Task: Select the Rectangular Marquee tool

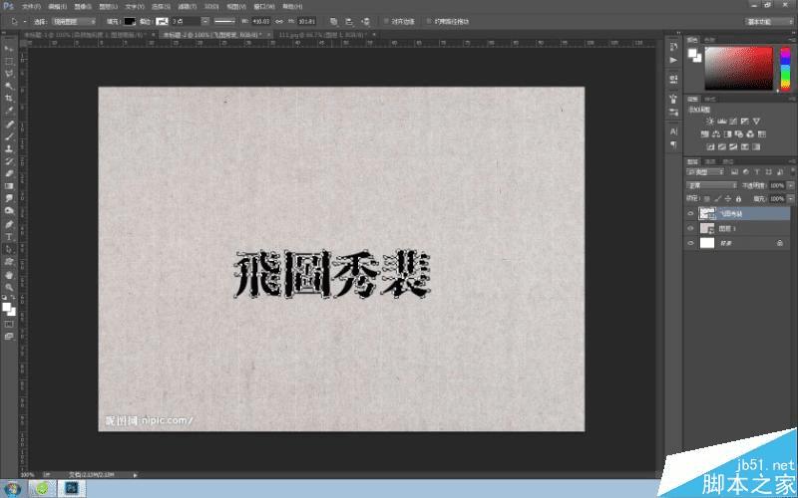Action: click(x=9, y=61)
